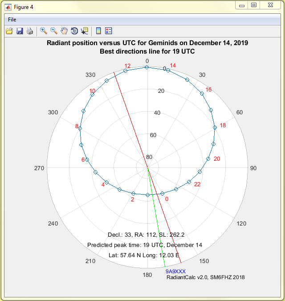This screenshot has height=301, width=285.
Task: Click the 'Lat: 57.64 N Long: 12.03 E' text
Action: (x=144, y=255)
